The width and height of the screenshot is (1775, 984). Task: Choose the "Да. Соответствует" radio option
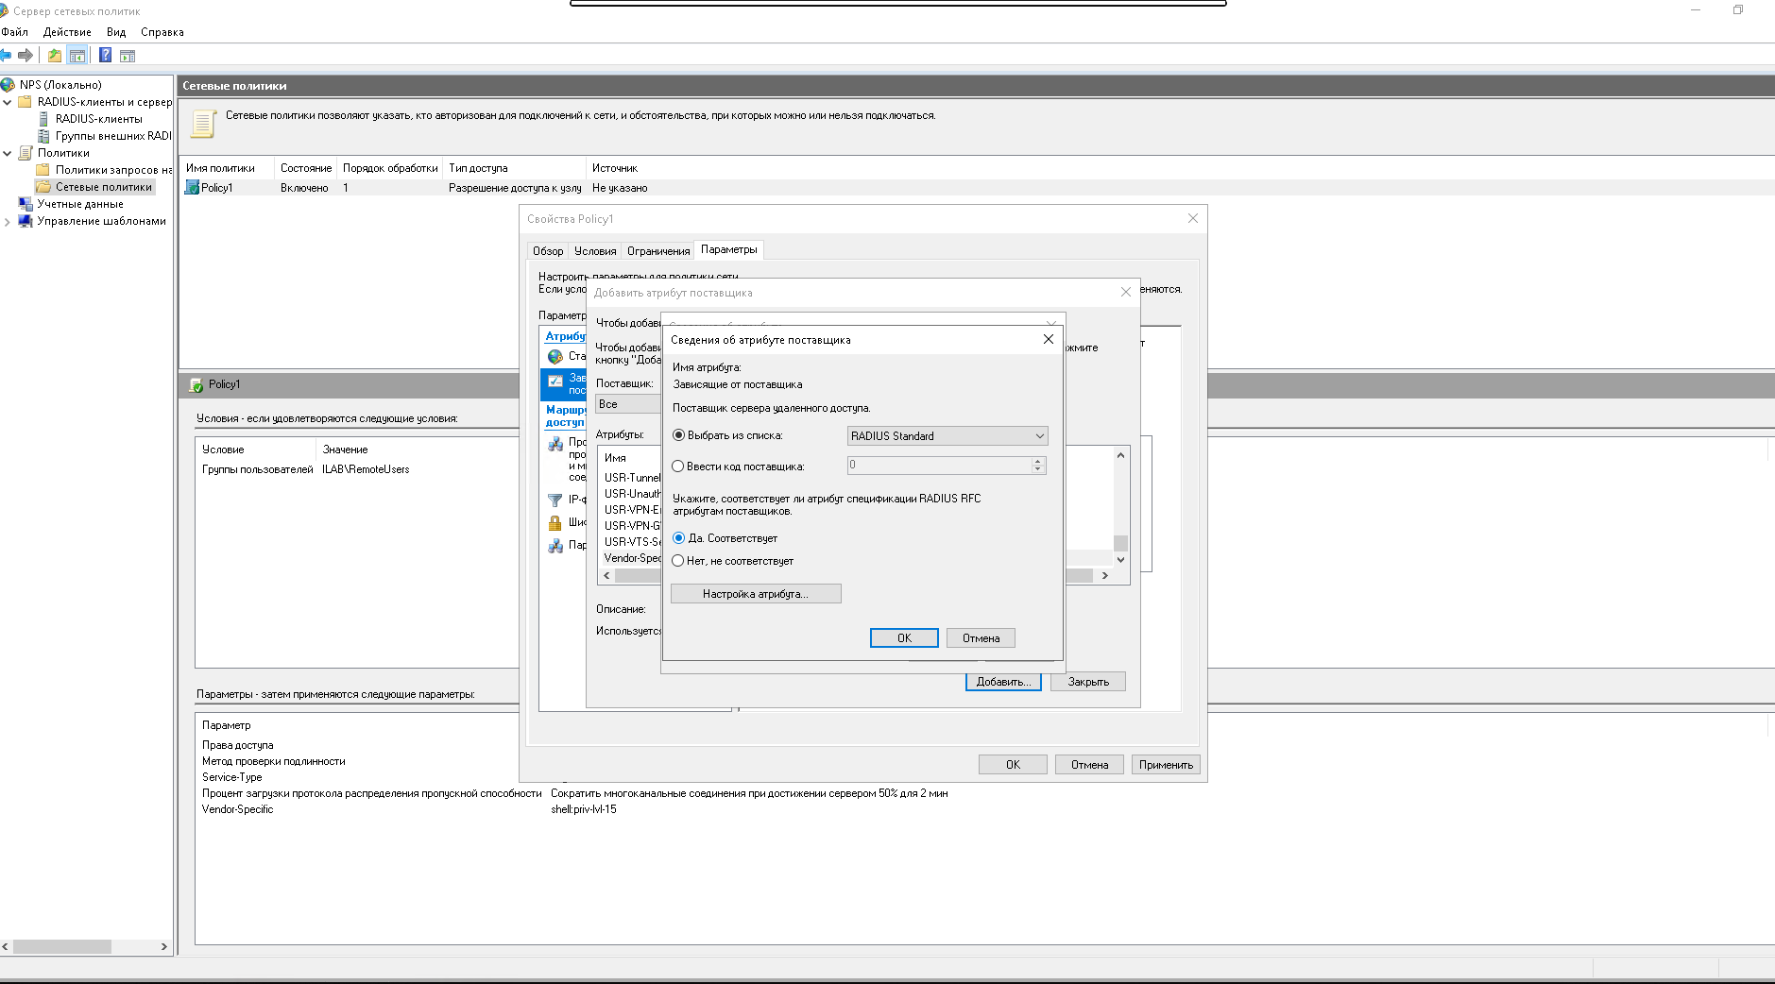(x=678, y=538)
